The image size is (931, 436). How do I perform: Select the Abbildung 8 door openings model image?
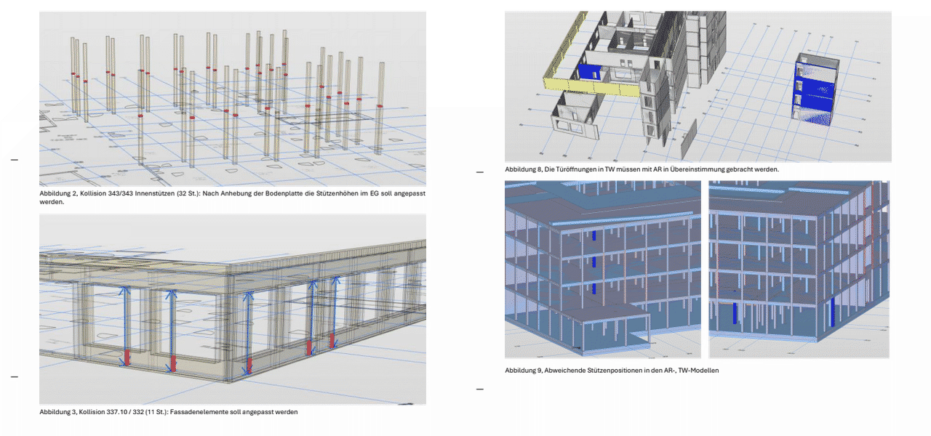coord(698,86)
